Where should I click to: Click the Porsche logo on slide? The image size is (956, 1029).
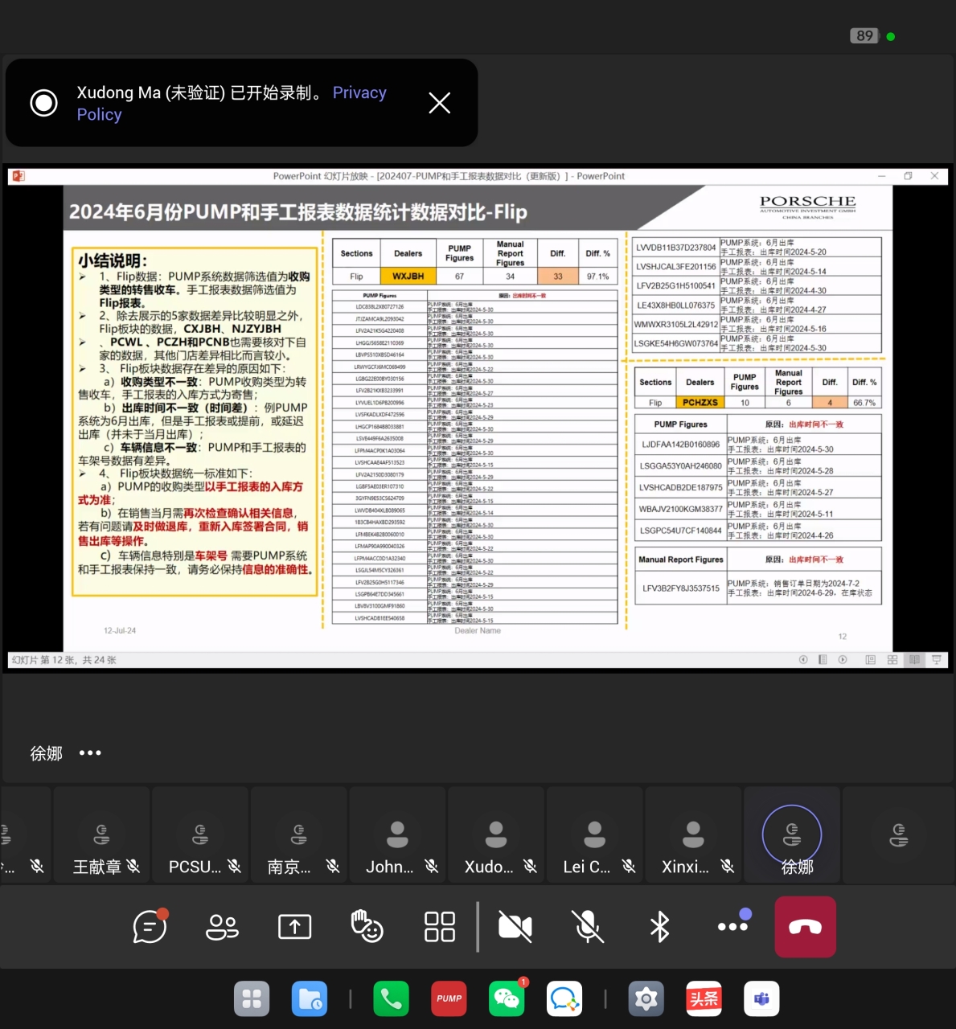click(x=808, y=206)
